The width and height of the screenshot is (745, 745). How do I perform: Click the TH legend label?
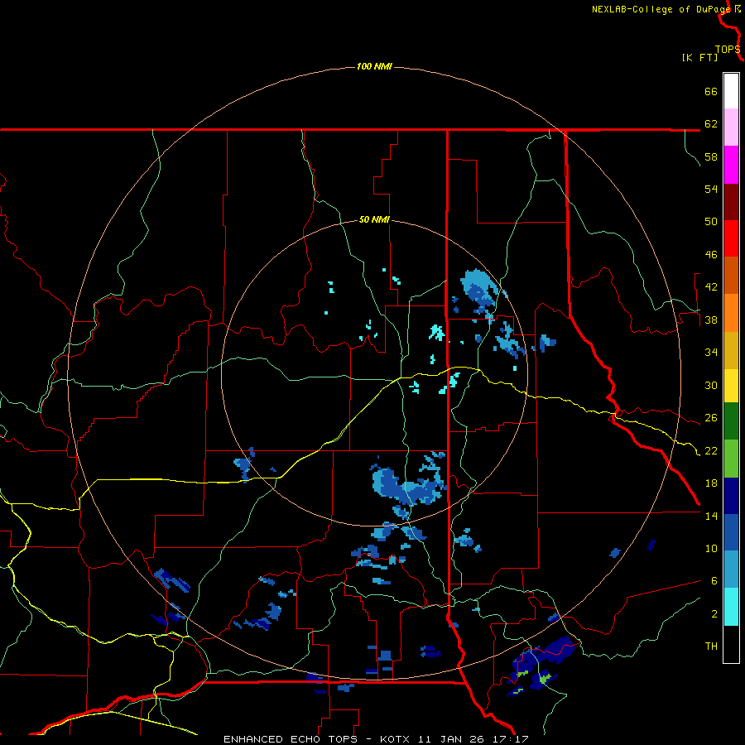[711, 646]
